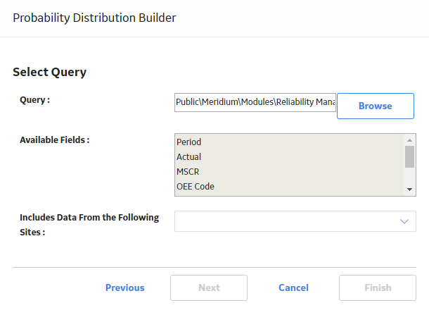This screenshot has width=429, height=322.
Task: Click the Browse button for query
Action: point(376,106)
